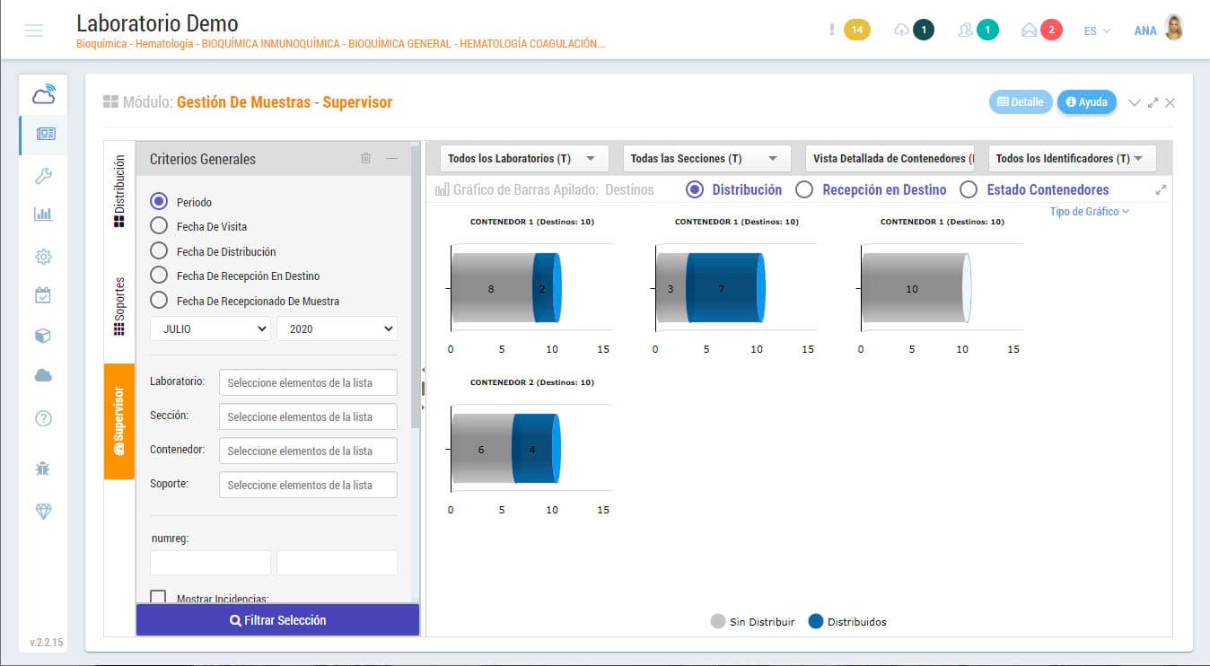The width and height of the screenshot is (1210, 666).
Task: Click the Distribuidos legend swatch
Action: pyautogui.click(x=816, y=621)
